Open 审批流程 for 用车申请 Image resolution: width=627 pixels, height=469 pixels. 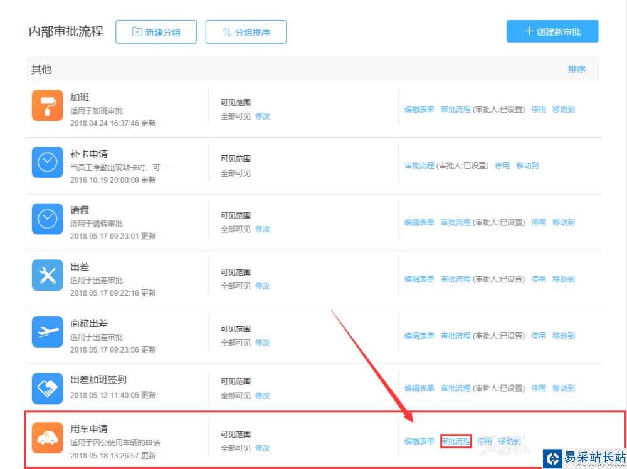[x=456, y=441]
